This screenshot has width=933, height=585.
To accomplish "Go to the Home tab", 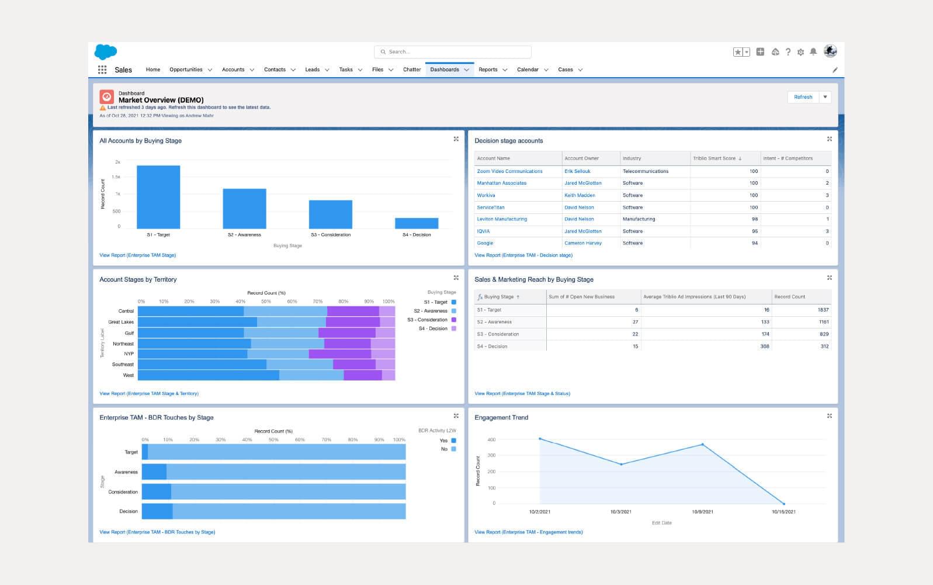I will click(153, 70).
